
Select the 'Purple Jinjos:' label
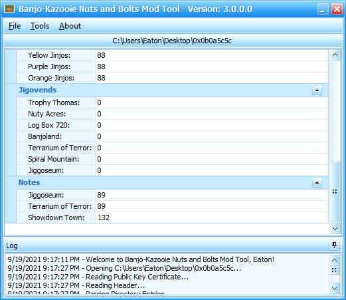pyautogui.click(x=49, y=67)
